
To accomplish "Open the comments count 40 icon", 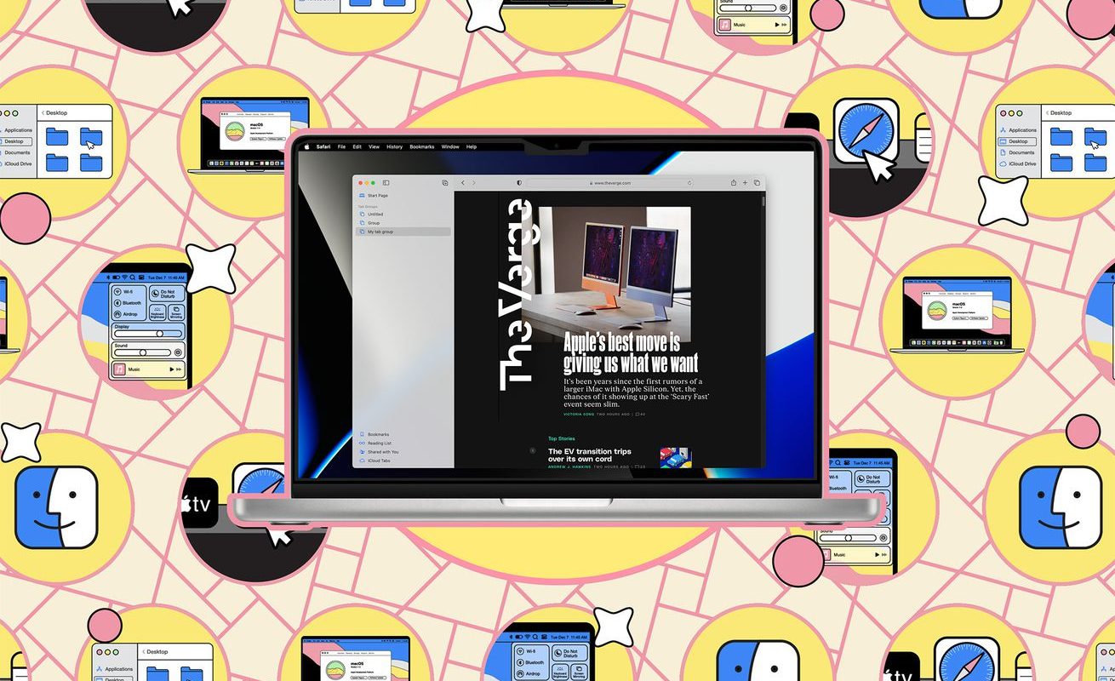I will coord(639,414).
